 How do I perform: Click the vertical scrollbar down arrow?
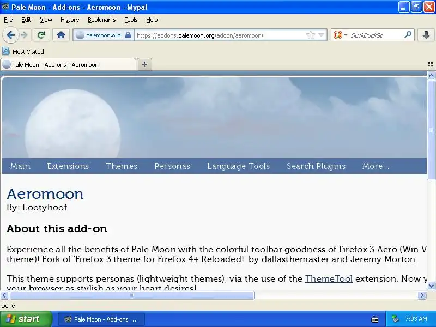click(x=431, y=286)
